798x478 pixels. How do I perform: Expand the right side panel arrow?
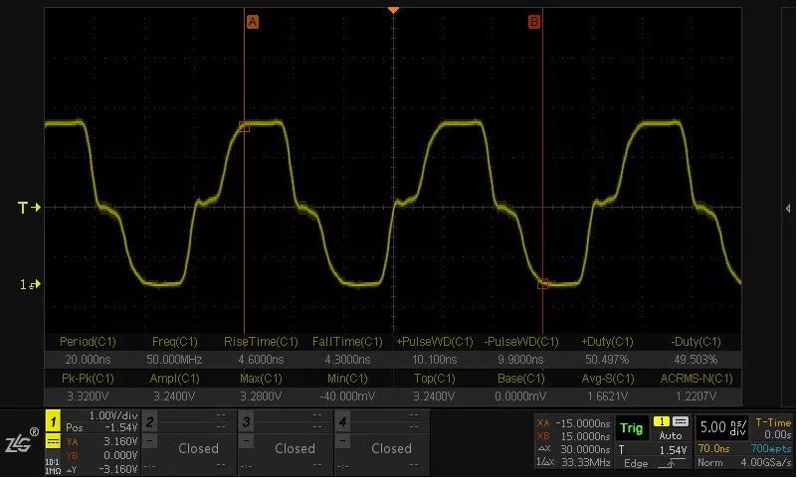pyautogui.click(x=788, y=209)
